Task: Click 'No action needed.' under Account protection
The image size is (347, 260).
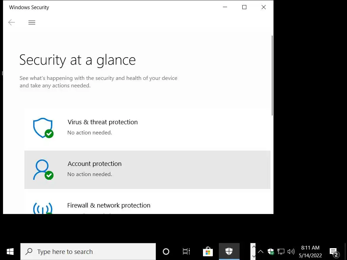Action: (x=89, y=174)
